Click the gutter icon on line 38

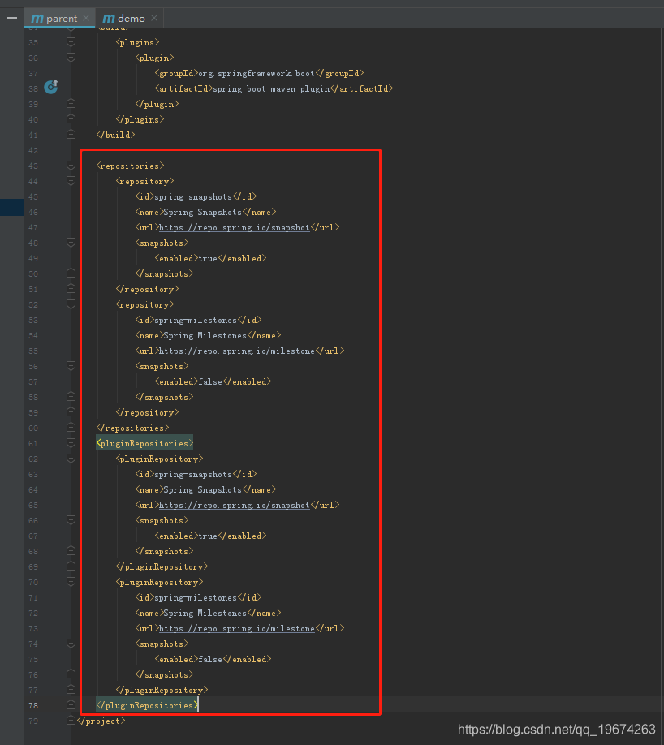click(x=51, y=87)
